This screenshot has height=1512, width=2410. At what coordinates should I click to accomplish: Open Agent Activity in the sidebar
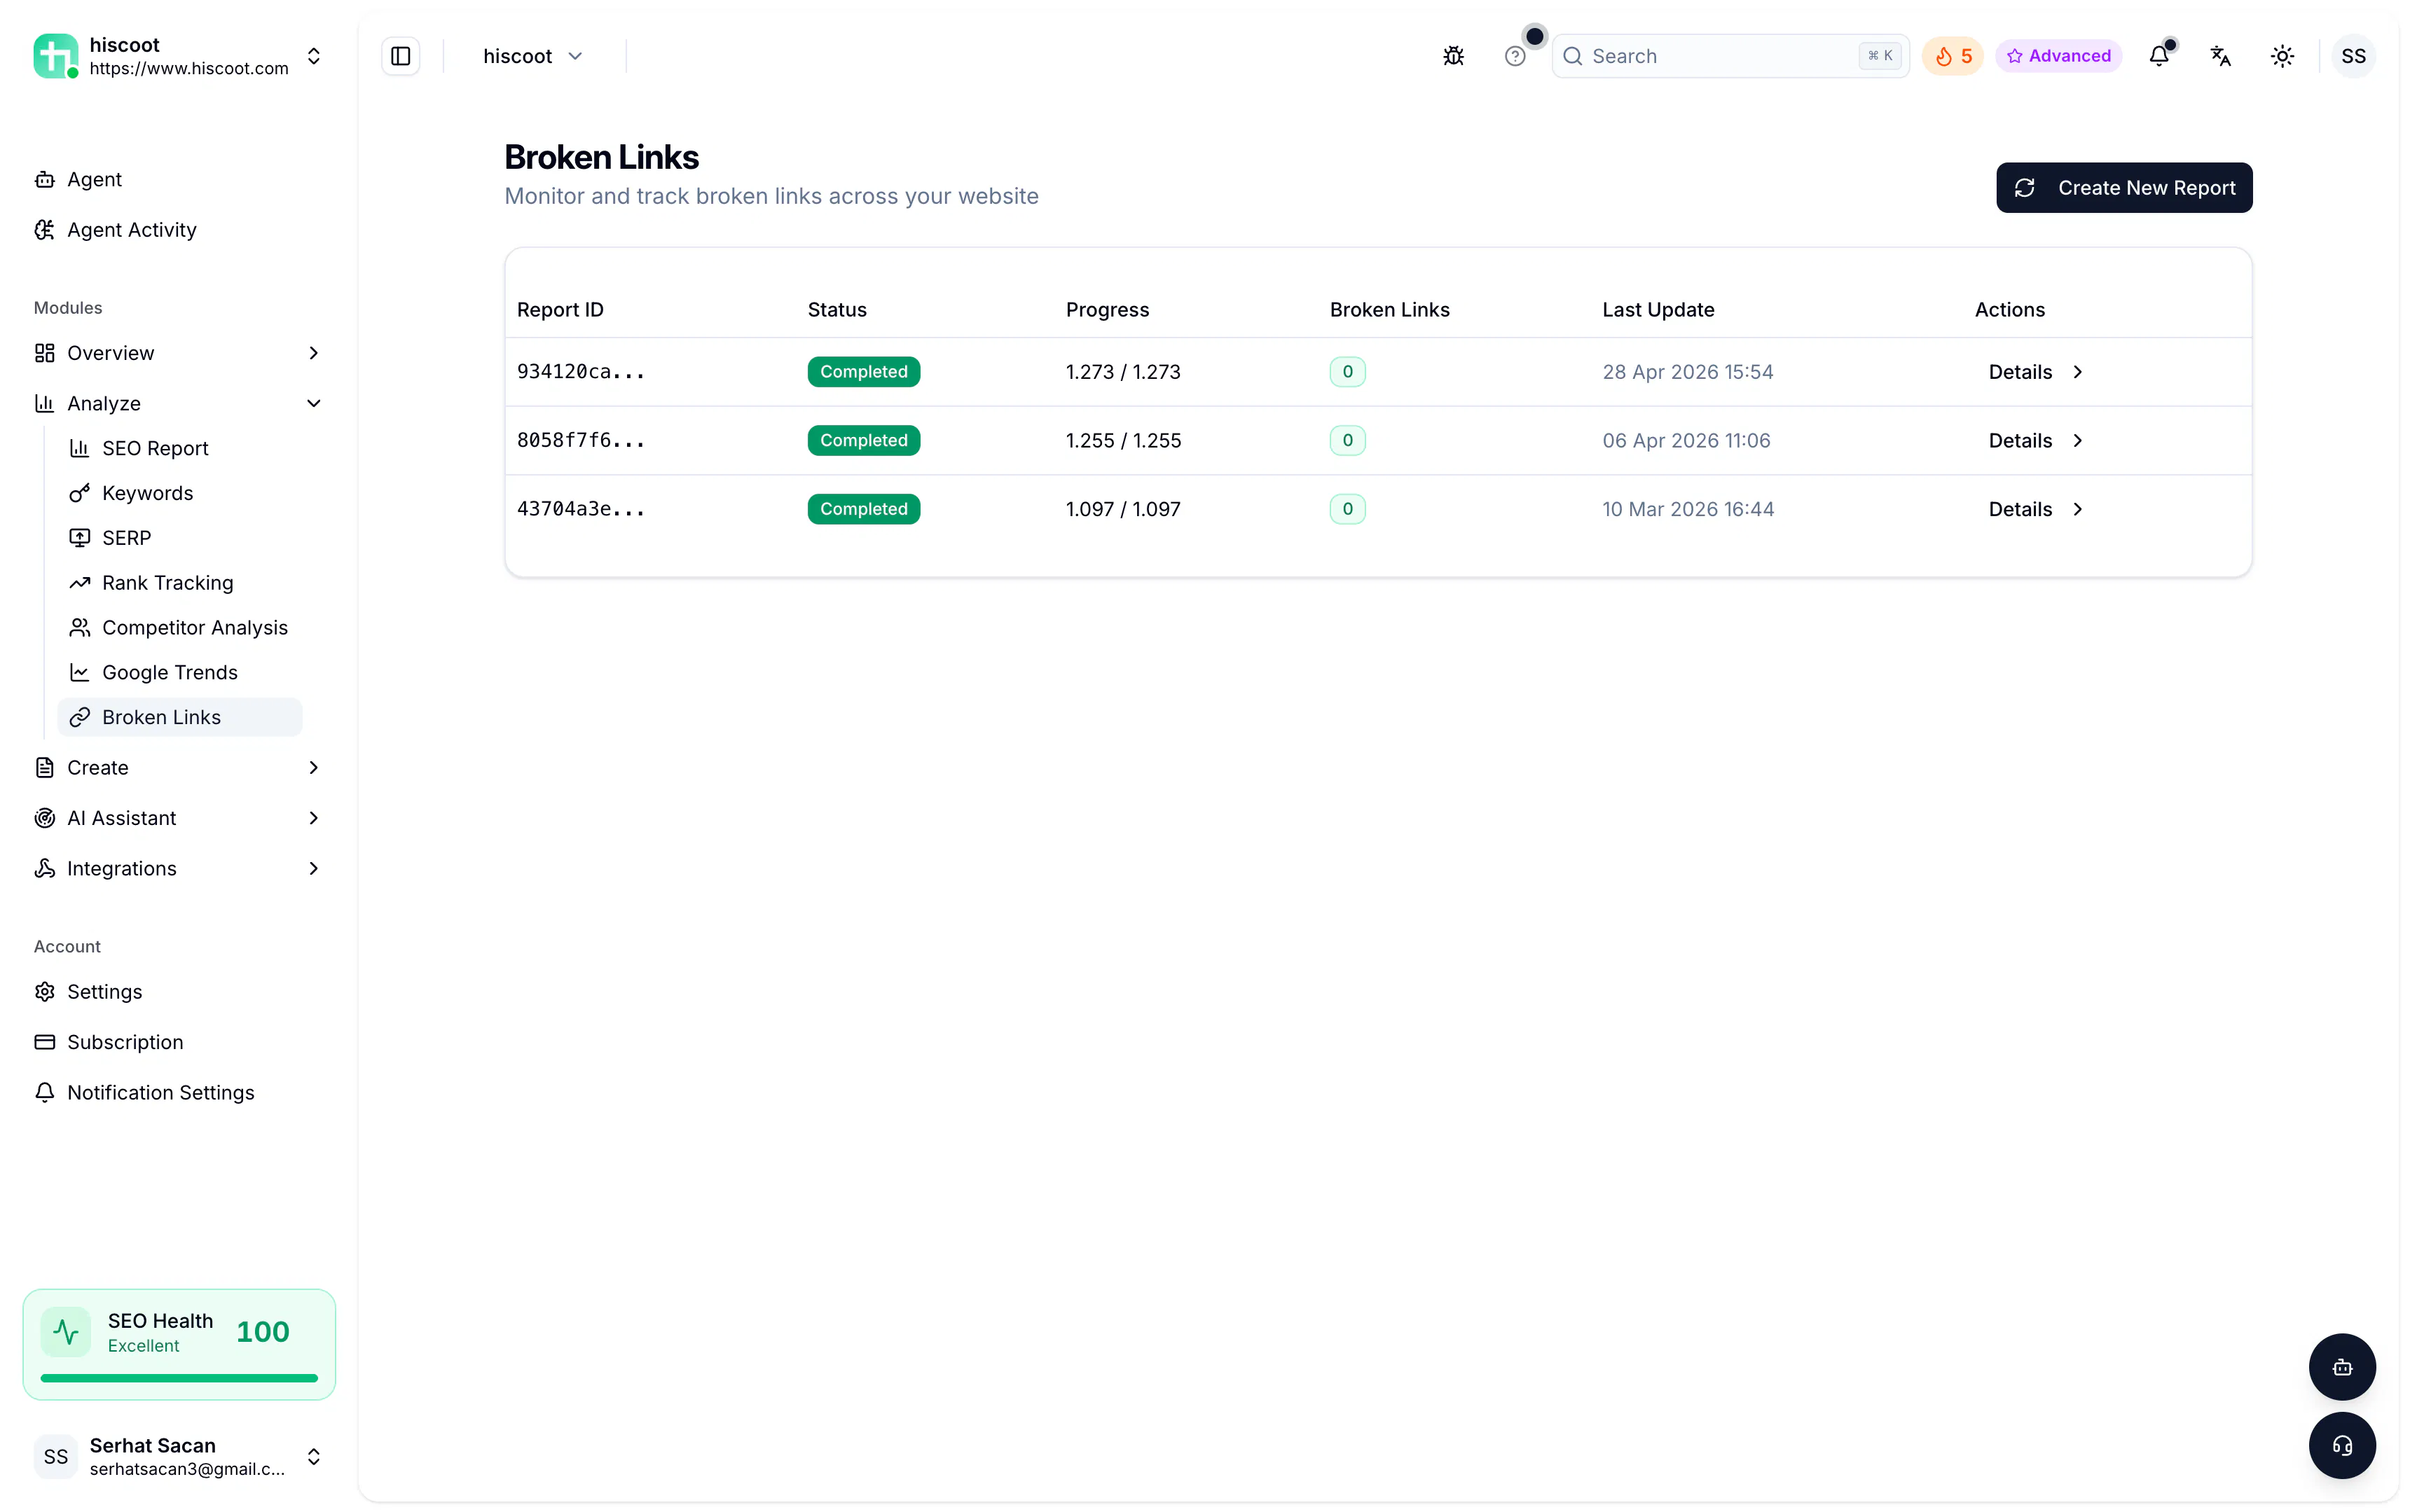[x=178, y=230]
